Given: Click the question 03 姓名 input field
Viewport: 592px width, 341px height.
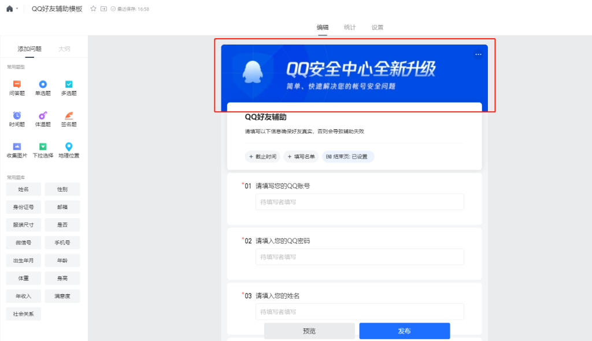Looking at the screenshot, I should 360,311.
